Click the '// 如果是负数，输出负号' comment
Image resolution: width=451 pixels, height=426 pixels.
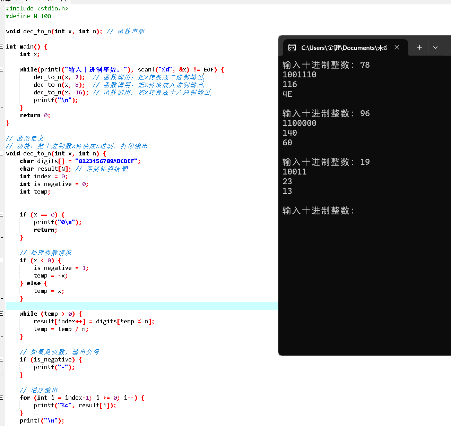pos(59,352)
